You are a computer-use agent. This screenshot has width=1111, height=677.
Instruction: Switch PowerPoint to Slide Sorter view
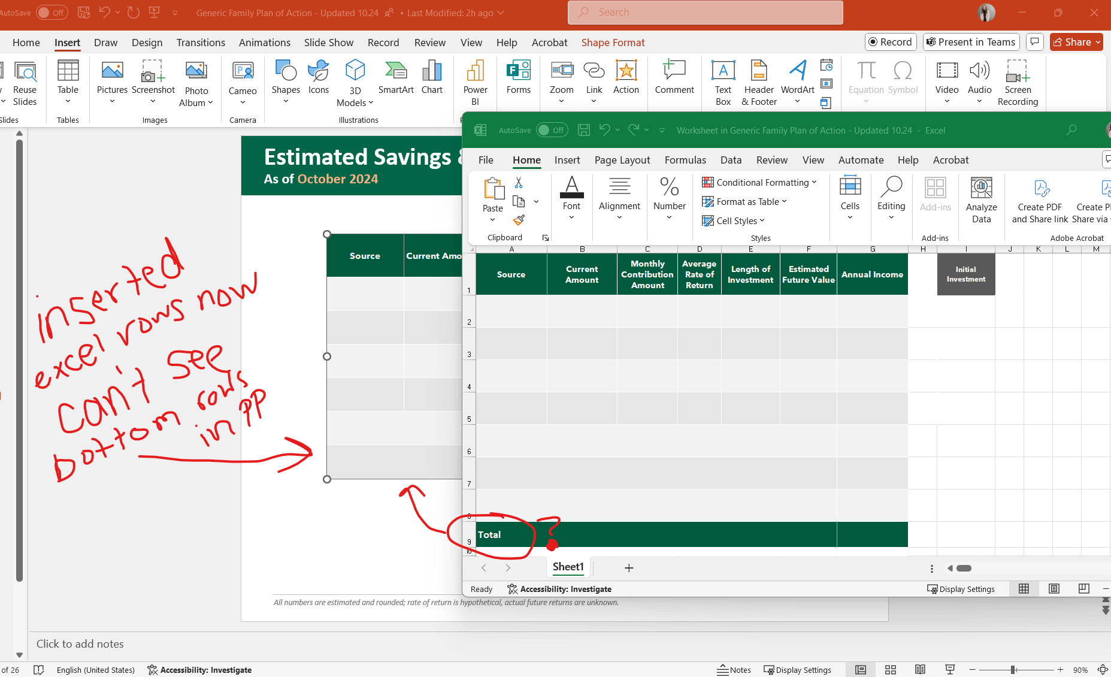tap(891, 670)
